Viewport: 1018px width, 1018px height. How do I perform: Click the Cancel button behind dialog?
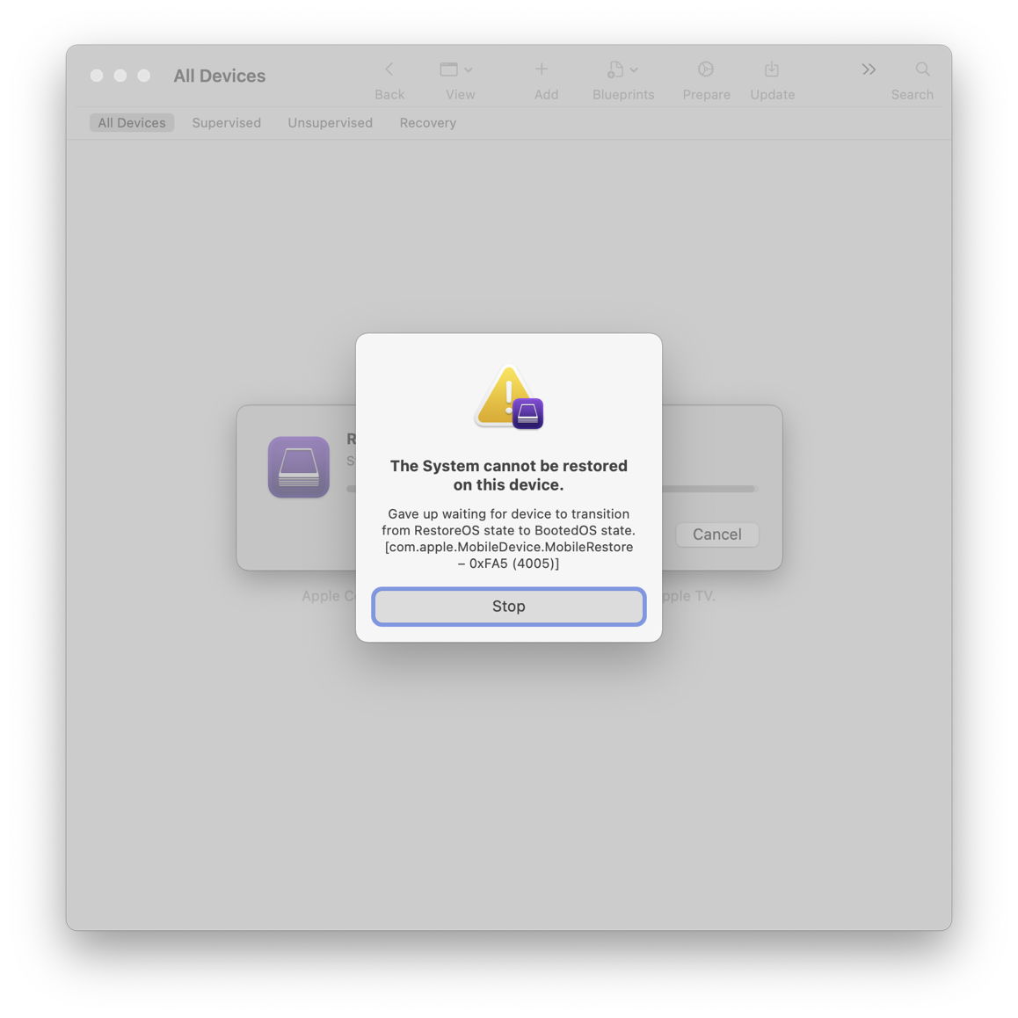point(716,534)
